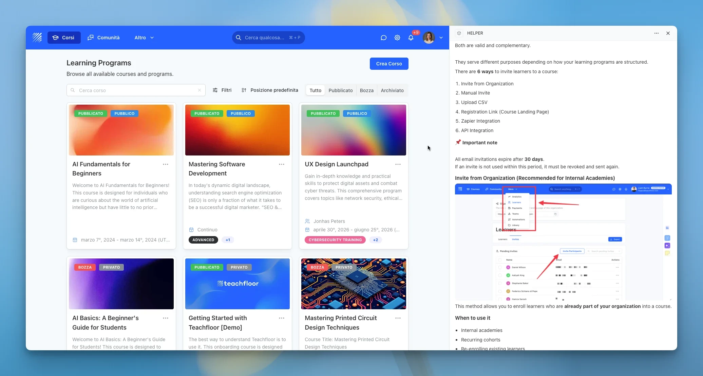Click the calendar icon beside aprile 30°, 2026
The height and width of the screenshot is (376, 703).
pyautogui.click(x=307, y=230)
